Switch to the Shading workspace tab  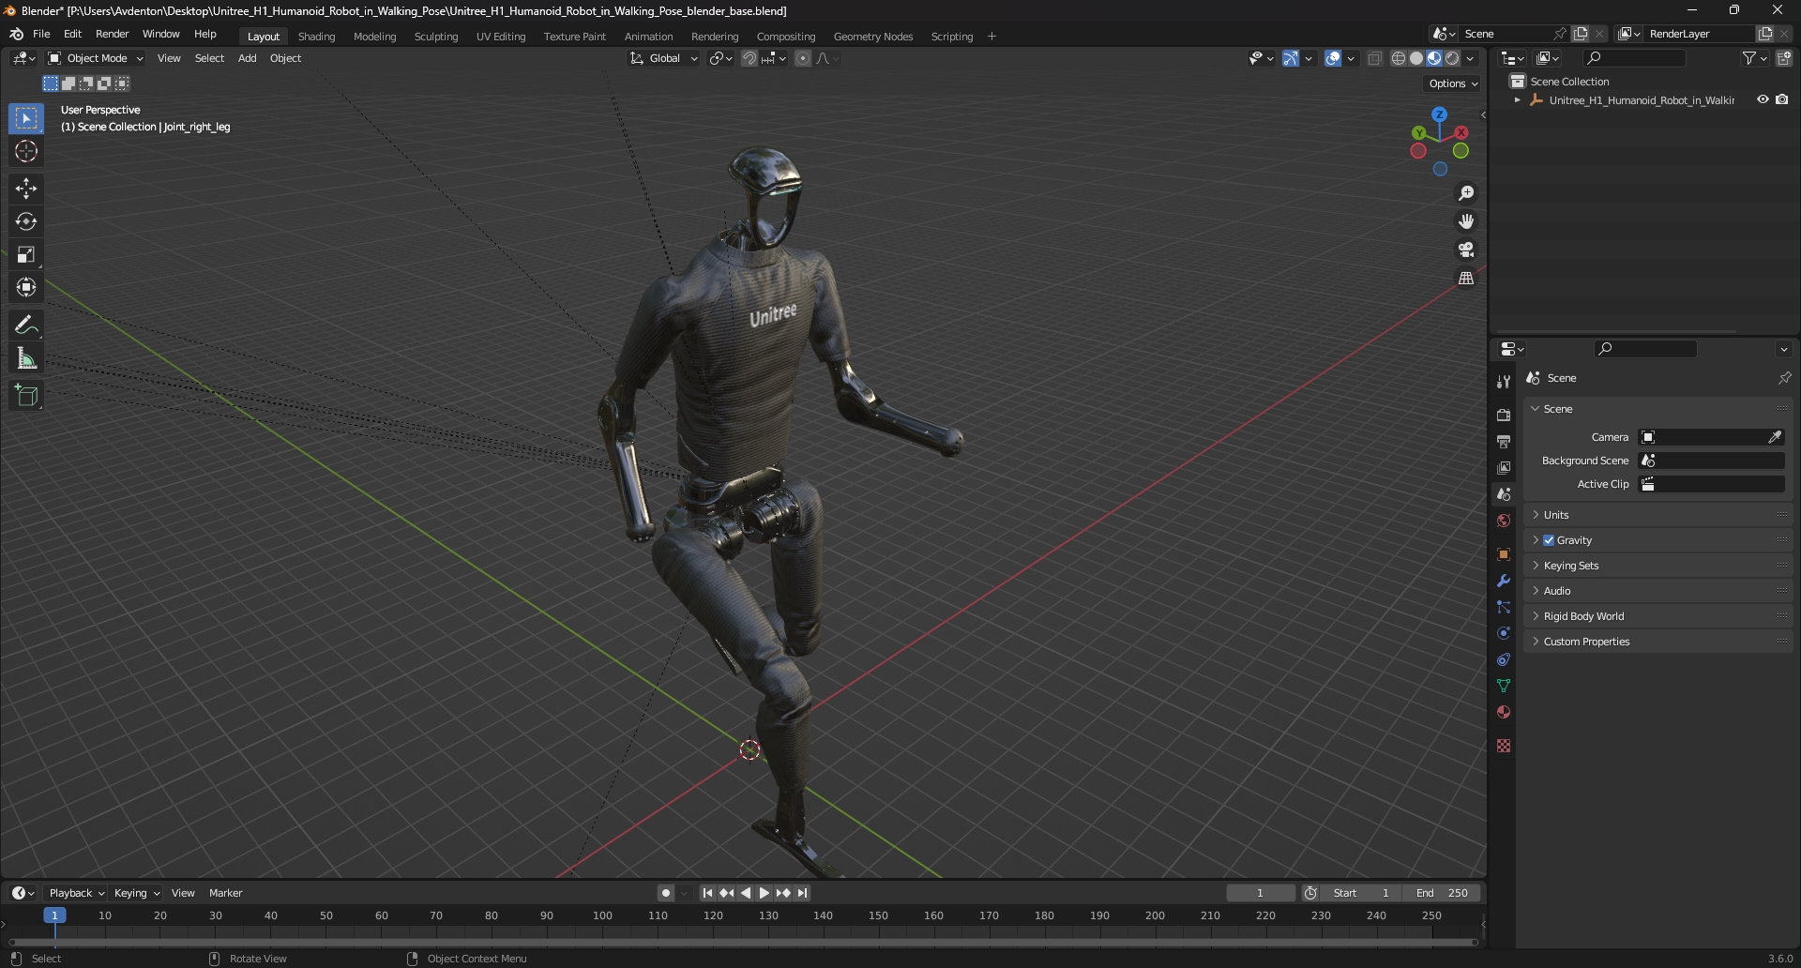[x=316, y=37]
